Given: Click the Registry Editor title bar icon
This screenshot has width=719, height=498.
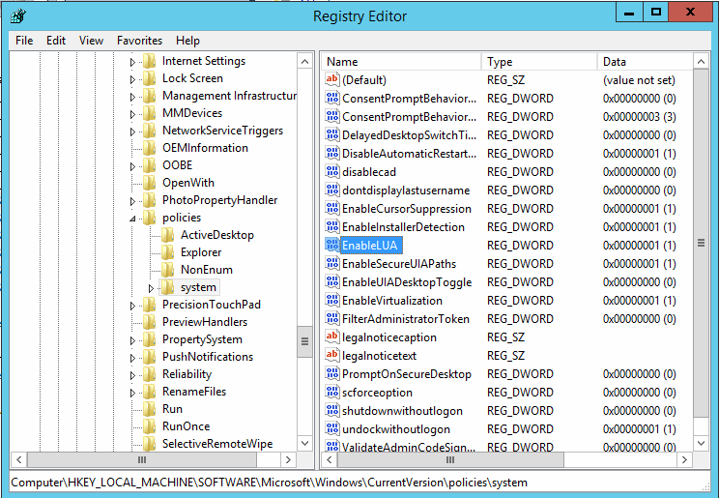Looking at the screenshot, I should (x=18, y=16).
